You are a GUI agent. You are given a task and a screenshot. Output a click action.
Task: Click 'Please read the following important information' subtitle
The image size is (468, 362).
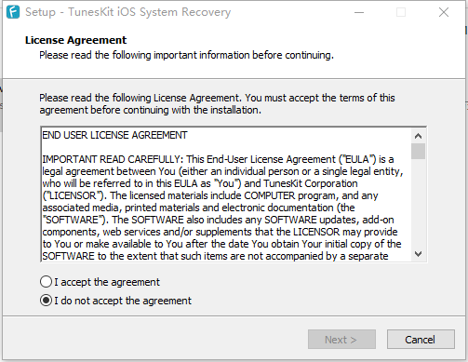pyautogui.click(x=186, y=55)
